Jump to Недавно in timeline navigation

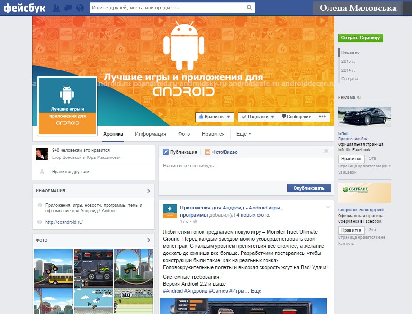[350, 52]
